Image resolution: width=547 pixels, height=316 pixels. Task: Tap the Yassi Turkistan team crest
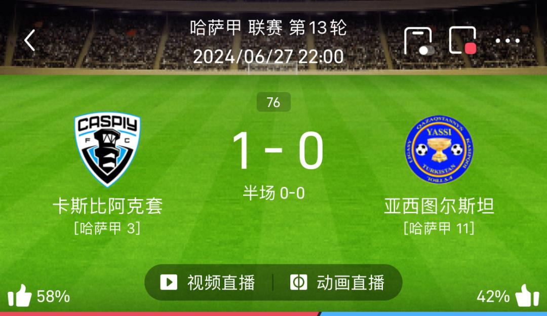(x=439, y=149)
